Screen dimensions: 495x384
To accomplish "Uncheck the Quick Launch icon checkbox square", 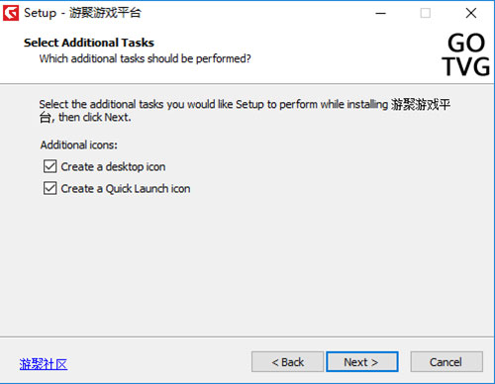I will pyautogui.click(x=49, y=188).
